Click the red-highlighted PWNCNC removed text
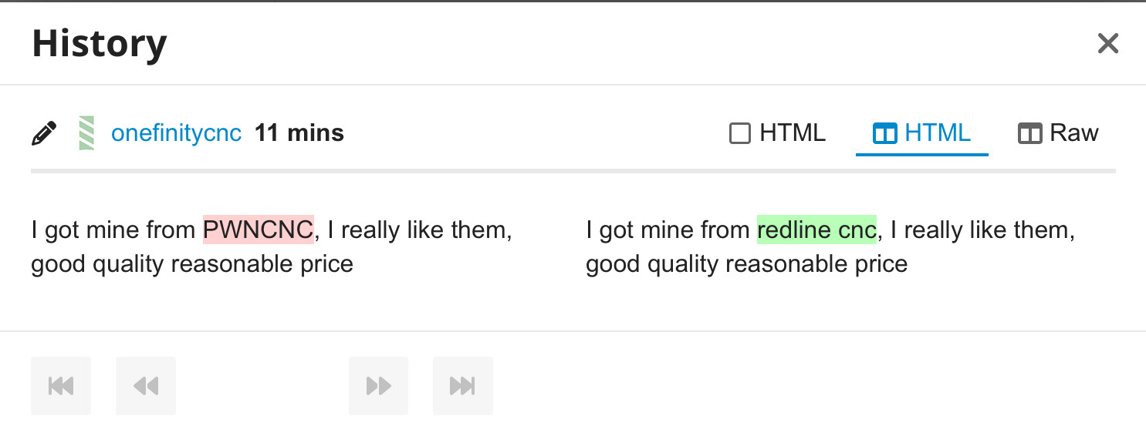The width and height of the screenshot is (1146, 439). pos(259,230)
